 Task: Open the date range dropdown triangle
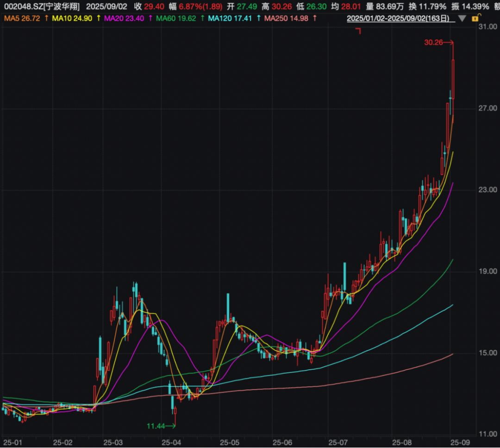pos(462,19)
